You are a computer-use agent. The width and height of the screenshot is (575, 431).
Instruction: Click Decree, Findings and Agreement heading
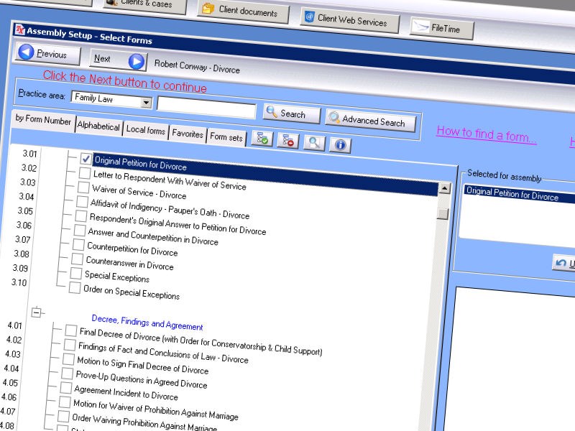[147, 323]
